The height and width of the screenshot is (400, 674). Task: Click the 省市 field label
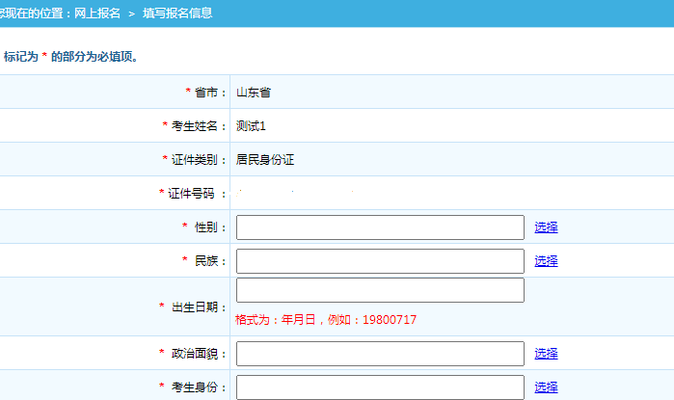(x=209, y=93)
